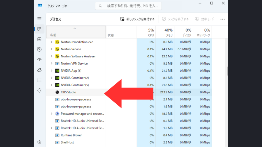This screenshot has width=262, height=147.
Task: Select second obs-browser-page.exe row (1.6 MB)
Action: [x=129, y=106]
